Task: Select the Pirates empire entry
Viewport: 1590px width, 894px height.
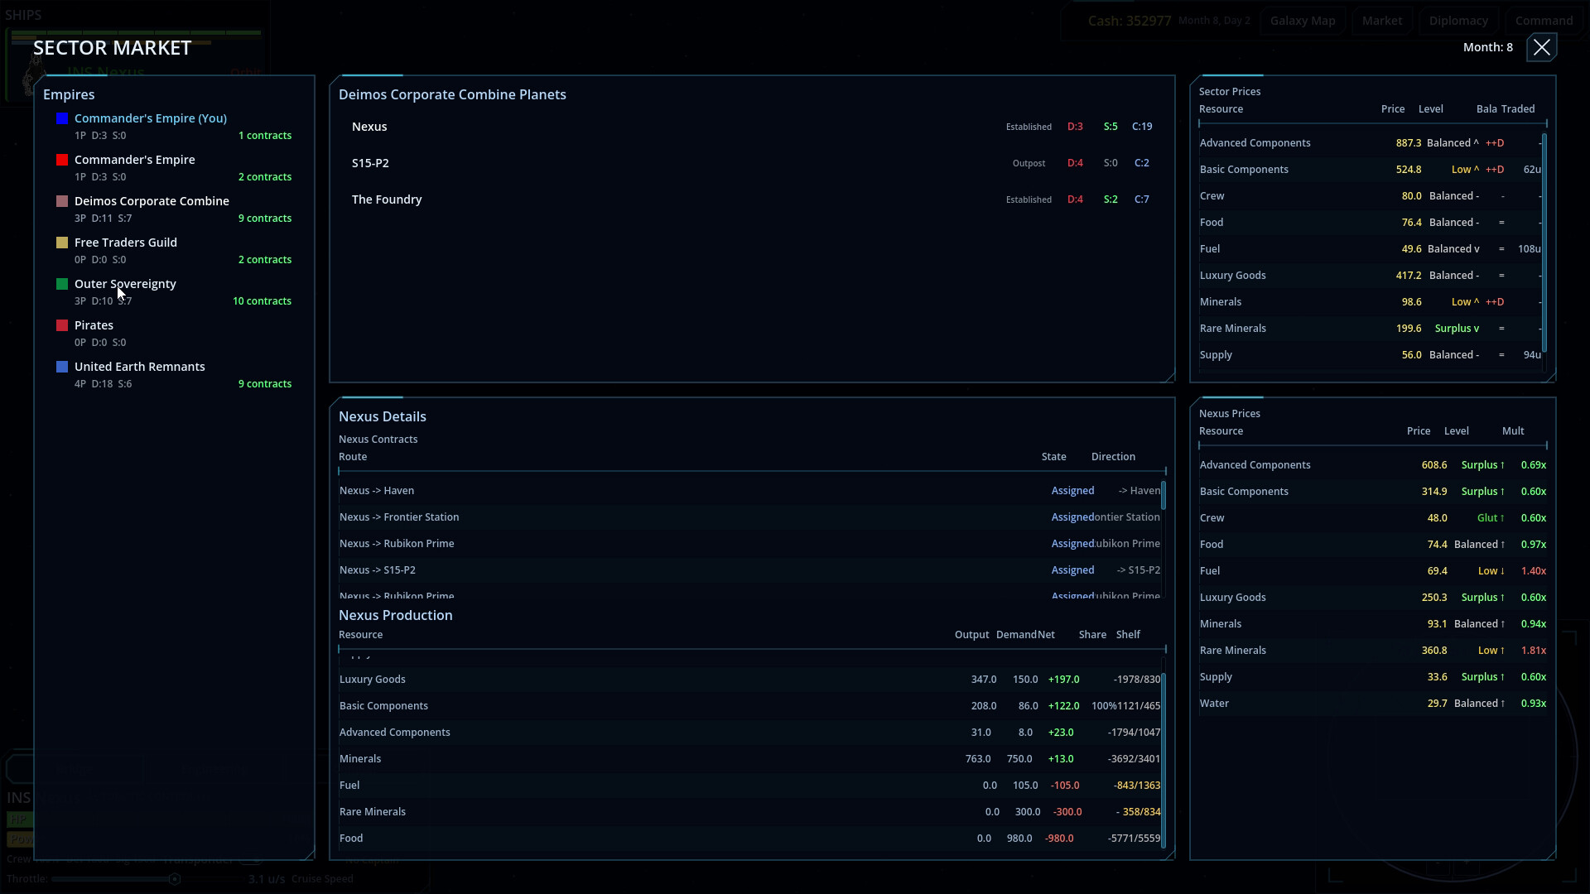Action: [x=174, y=333]
